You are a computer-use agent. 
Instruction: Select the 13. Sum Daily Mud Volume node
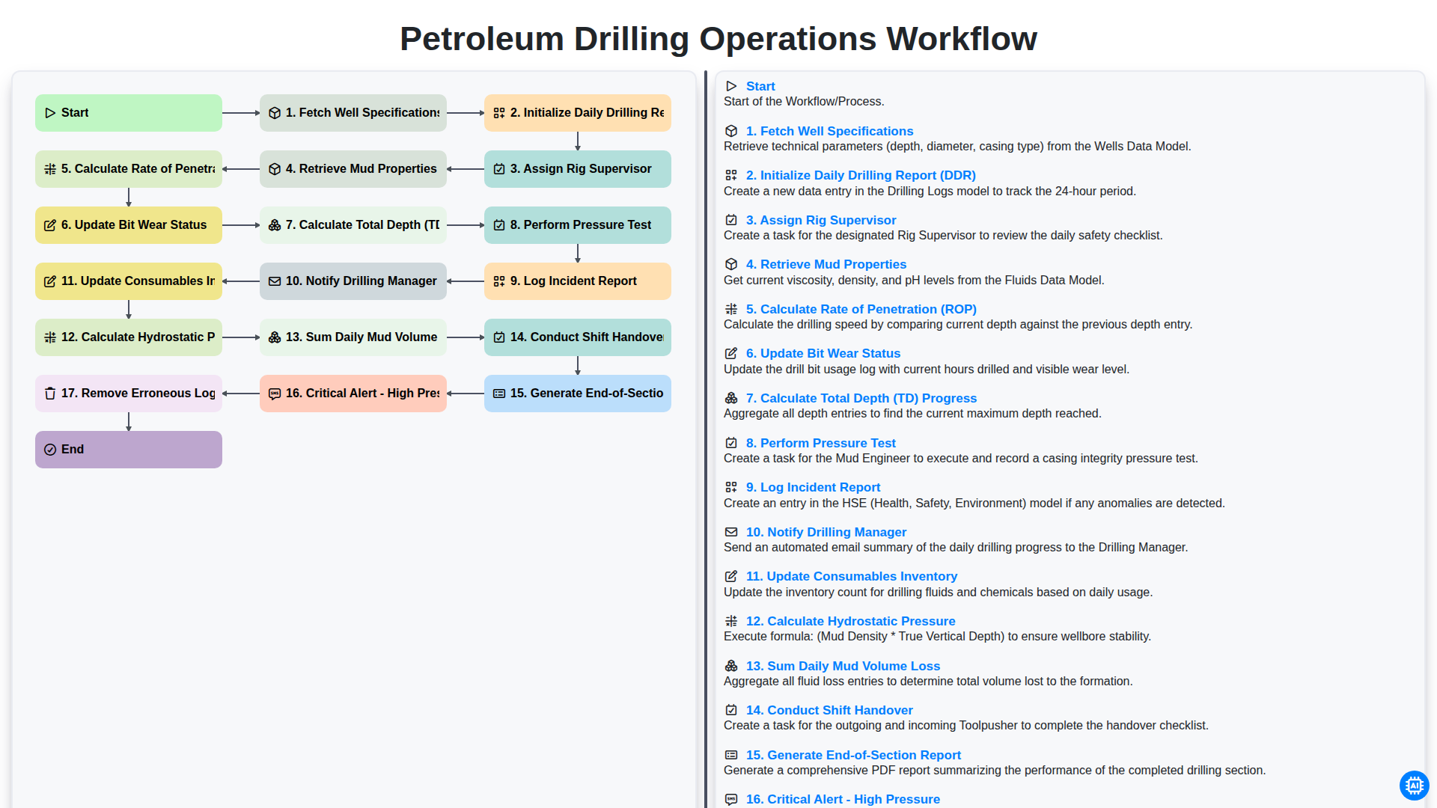coord(353,337)
